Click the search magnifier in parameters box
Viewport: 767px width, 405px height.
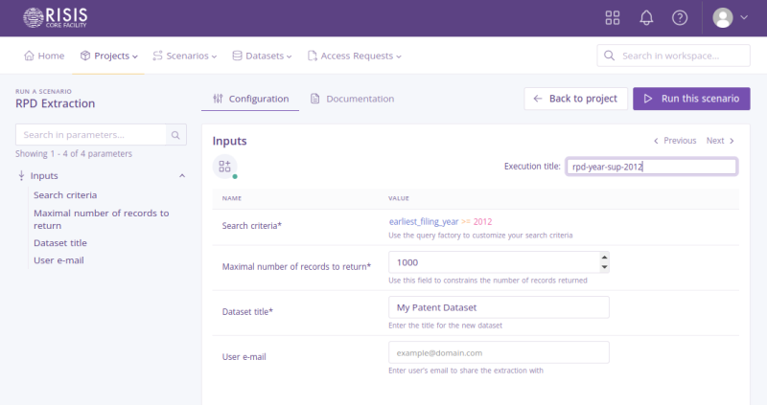point(176,135)
